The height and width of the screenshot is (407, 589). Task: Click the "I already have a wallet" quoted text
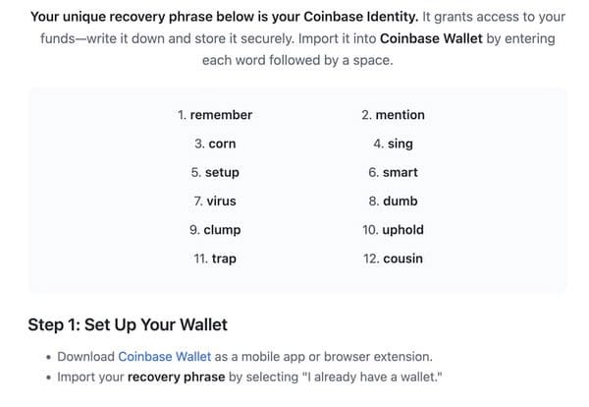point(361,377)
